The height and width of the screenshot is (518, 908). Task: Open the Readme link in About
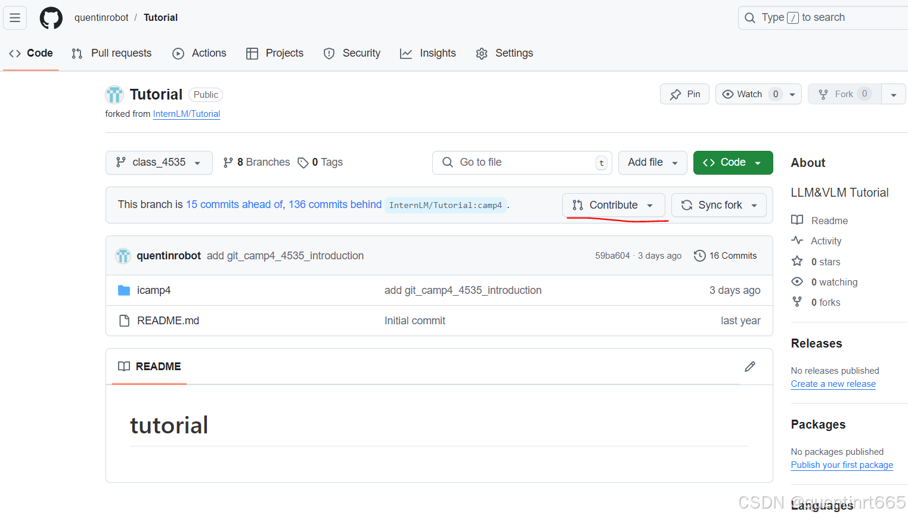(819, 221)
